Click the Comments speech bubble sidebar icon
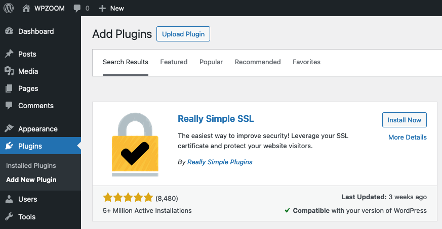The height and width of the screenshot is (229, 442). coord(9,106)
